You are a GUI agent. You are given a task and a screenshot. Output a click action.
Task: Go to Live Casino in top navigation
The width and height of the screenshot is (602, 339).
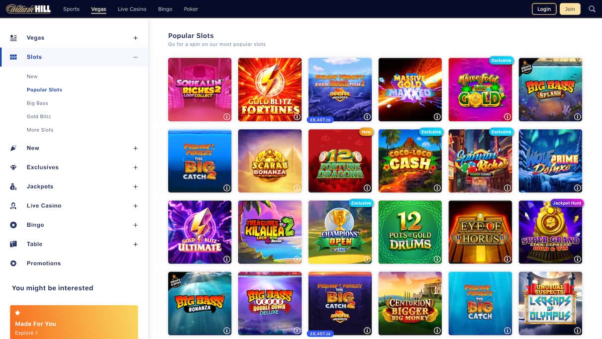point(132,9)
